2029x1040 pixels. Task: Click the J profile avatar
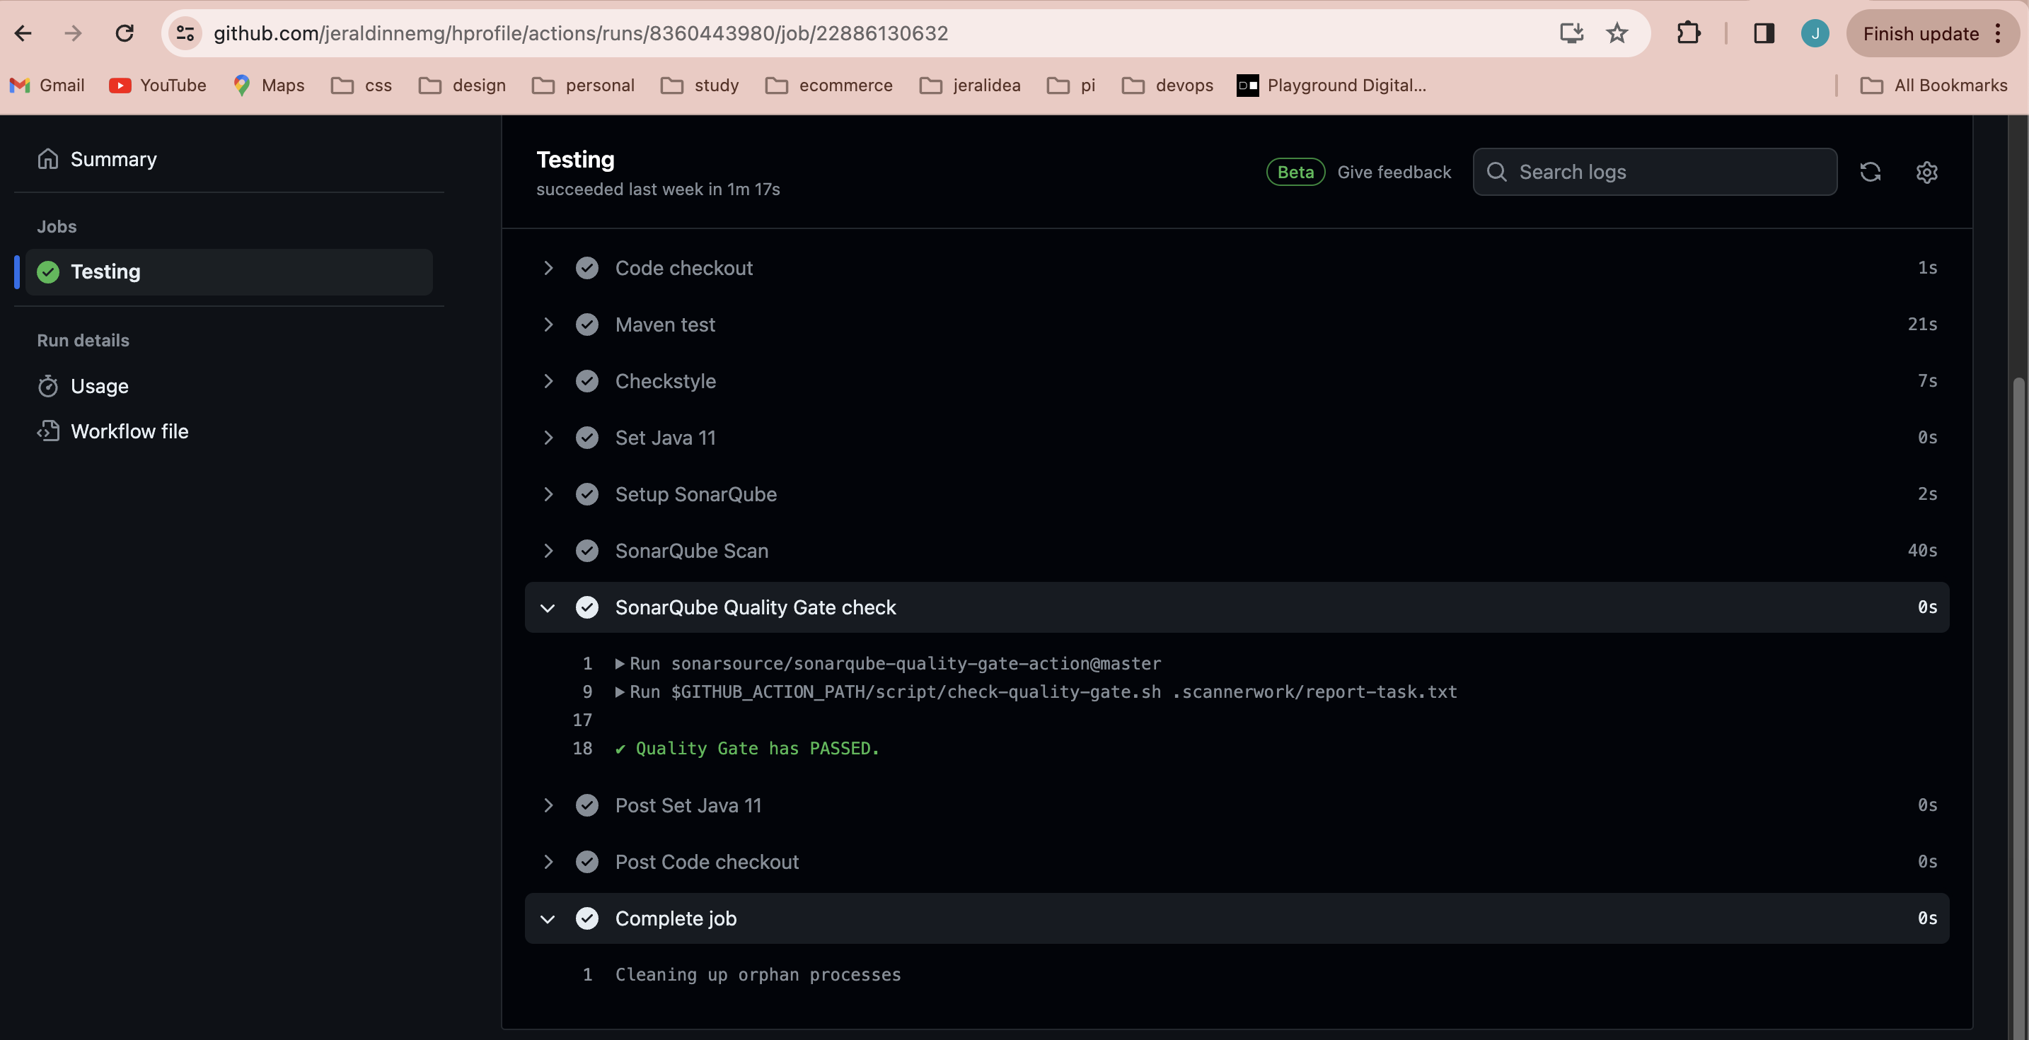tap(1814, 33)
